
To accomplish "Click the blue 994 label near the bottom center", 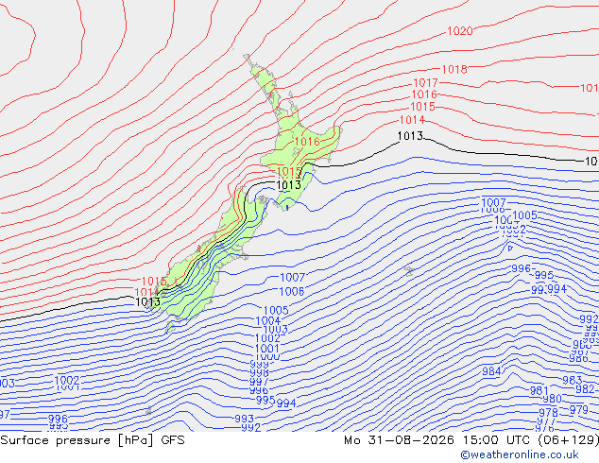I will click(x=286, y=403).
